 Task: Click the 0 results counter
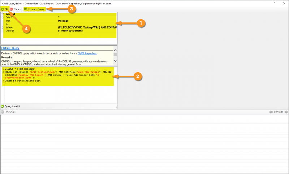[x=279, y=112]
